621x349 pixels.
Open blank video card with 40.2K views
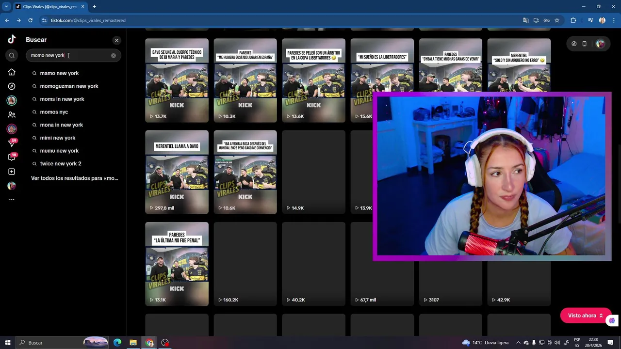tap(313, 264)
